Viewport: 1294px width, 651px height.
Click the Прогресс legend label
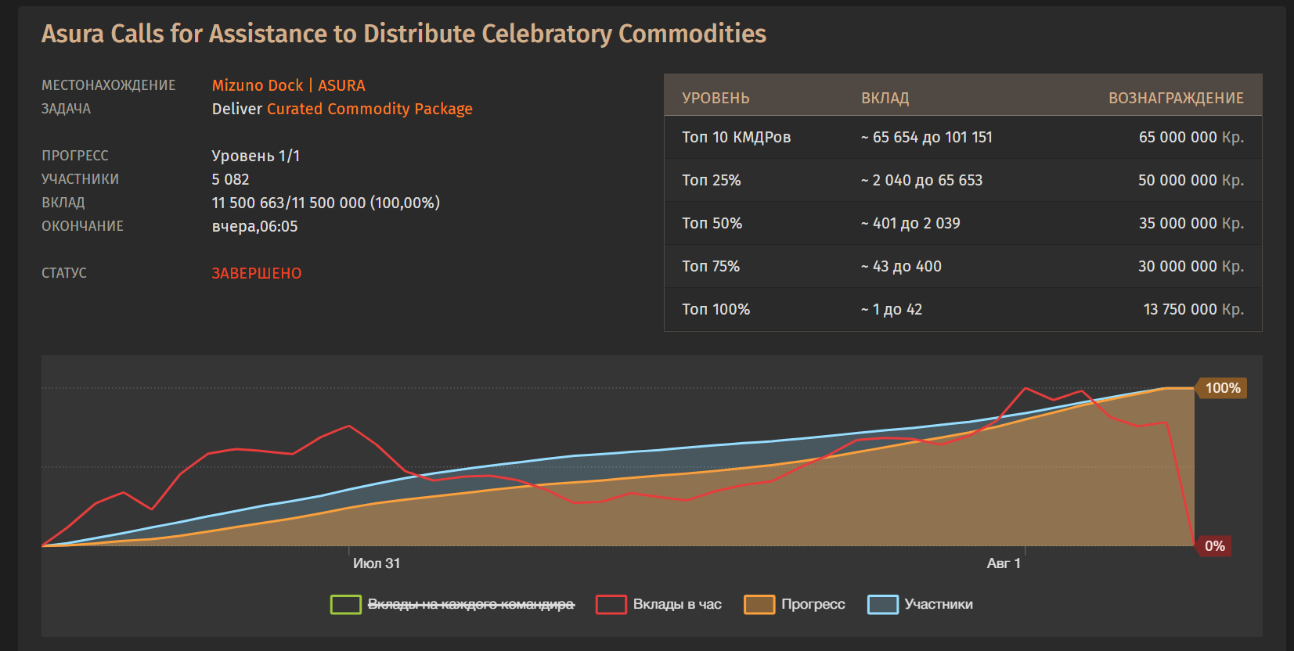[x=813, y=604]
